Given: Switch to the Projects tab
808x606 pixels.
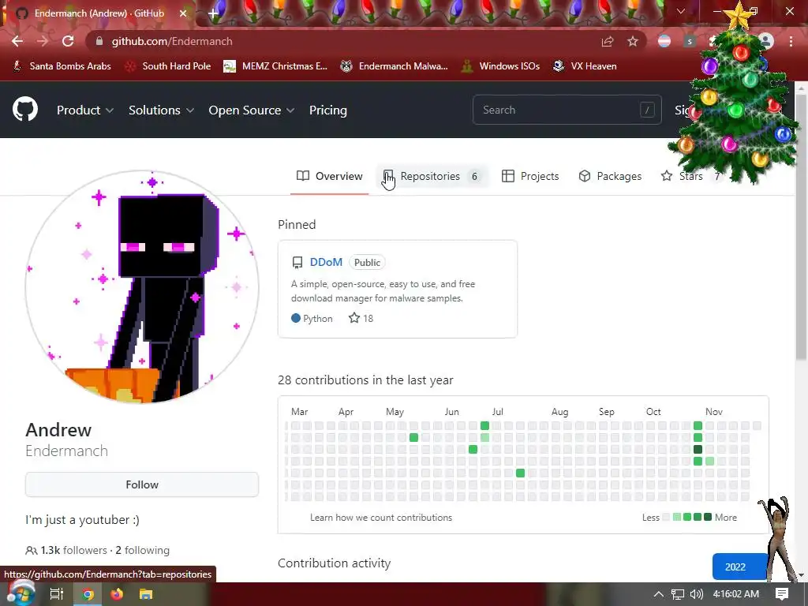Looking at the screenshot, I should (530, 176).
